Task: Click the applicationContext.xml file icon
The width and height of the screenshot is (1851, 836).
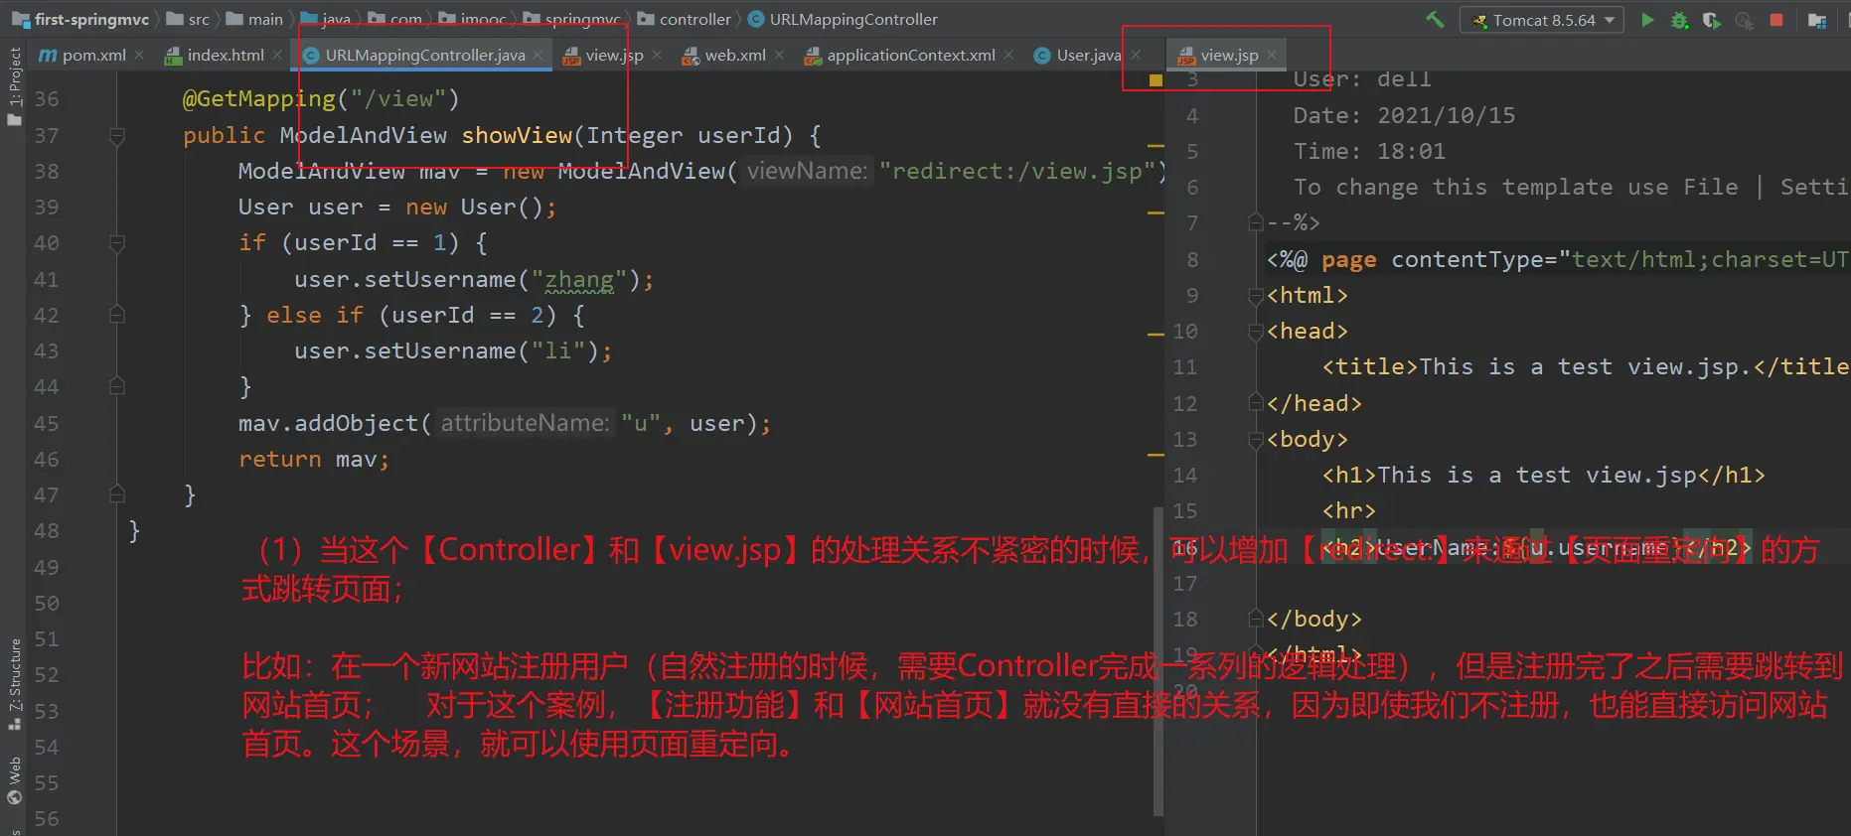Action: [x=813, y=56]
